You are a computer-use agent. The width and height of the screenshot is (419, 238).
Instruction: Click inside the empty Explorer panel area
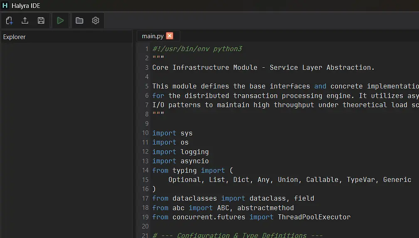pos(67,137)
